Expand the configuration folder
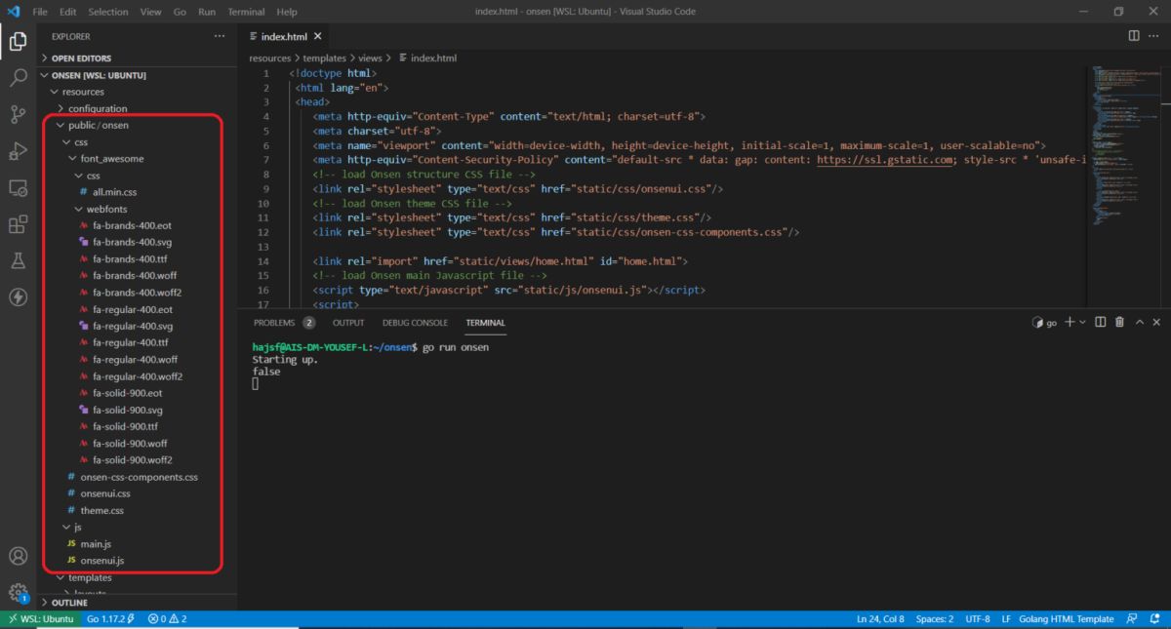The width and height of the screenshot is (1171, 629). point(137,108)
